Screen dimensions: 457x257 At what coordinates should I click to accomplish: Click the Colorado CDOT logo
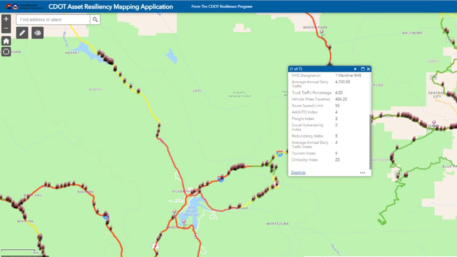coord(25,6)
